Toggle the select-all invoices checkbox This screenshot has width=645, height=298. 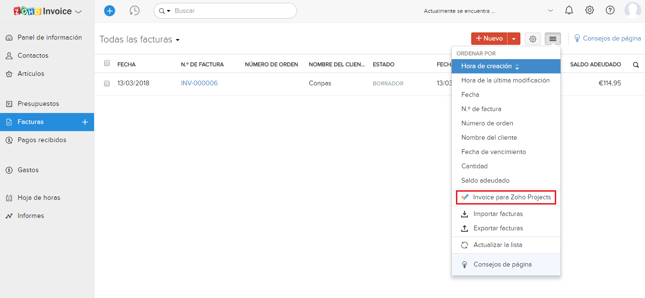tap(107, 63)
